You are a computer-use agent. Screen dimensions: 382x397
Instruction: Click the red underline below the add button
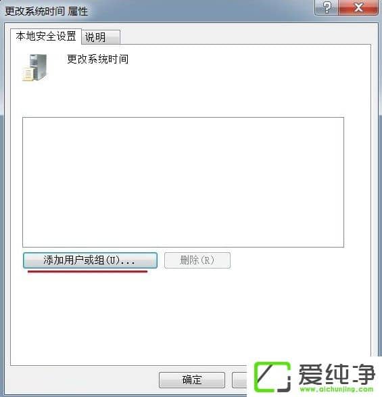point(88,272)
